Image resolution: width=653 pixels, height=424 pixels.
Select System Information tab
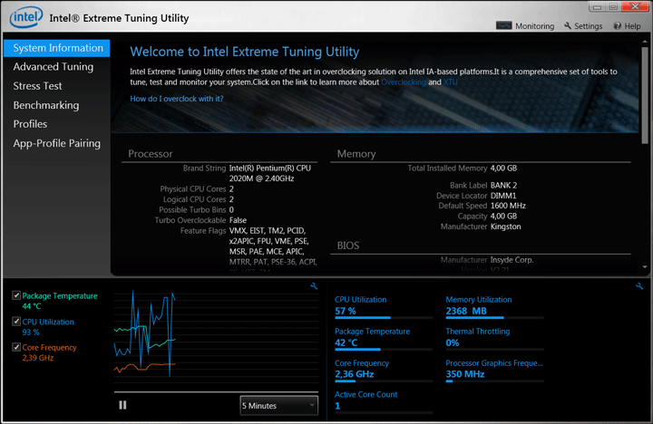click(x=57, y=48)
